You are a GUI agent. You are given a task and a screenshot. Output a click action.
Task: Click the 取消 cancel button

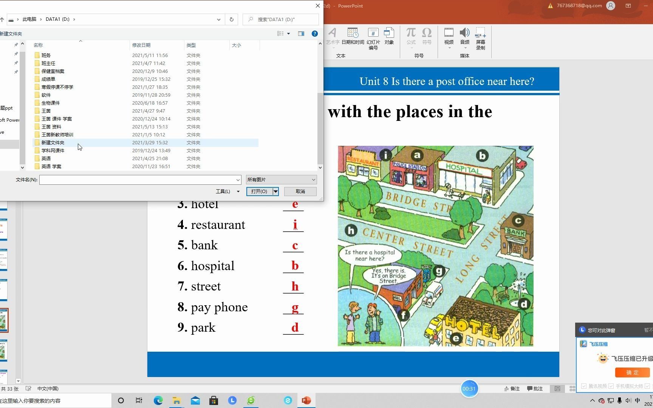click(300, 192)
